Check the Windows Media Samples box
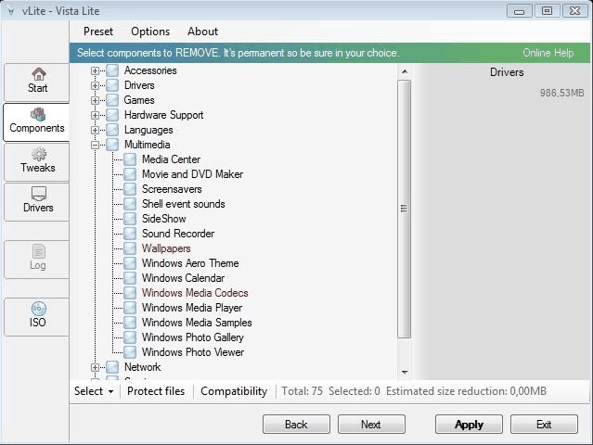 point(130,323)
